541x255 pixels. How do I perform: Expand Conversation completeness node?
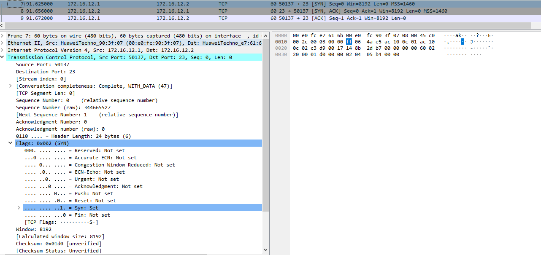point(11,86)
